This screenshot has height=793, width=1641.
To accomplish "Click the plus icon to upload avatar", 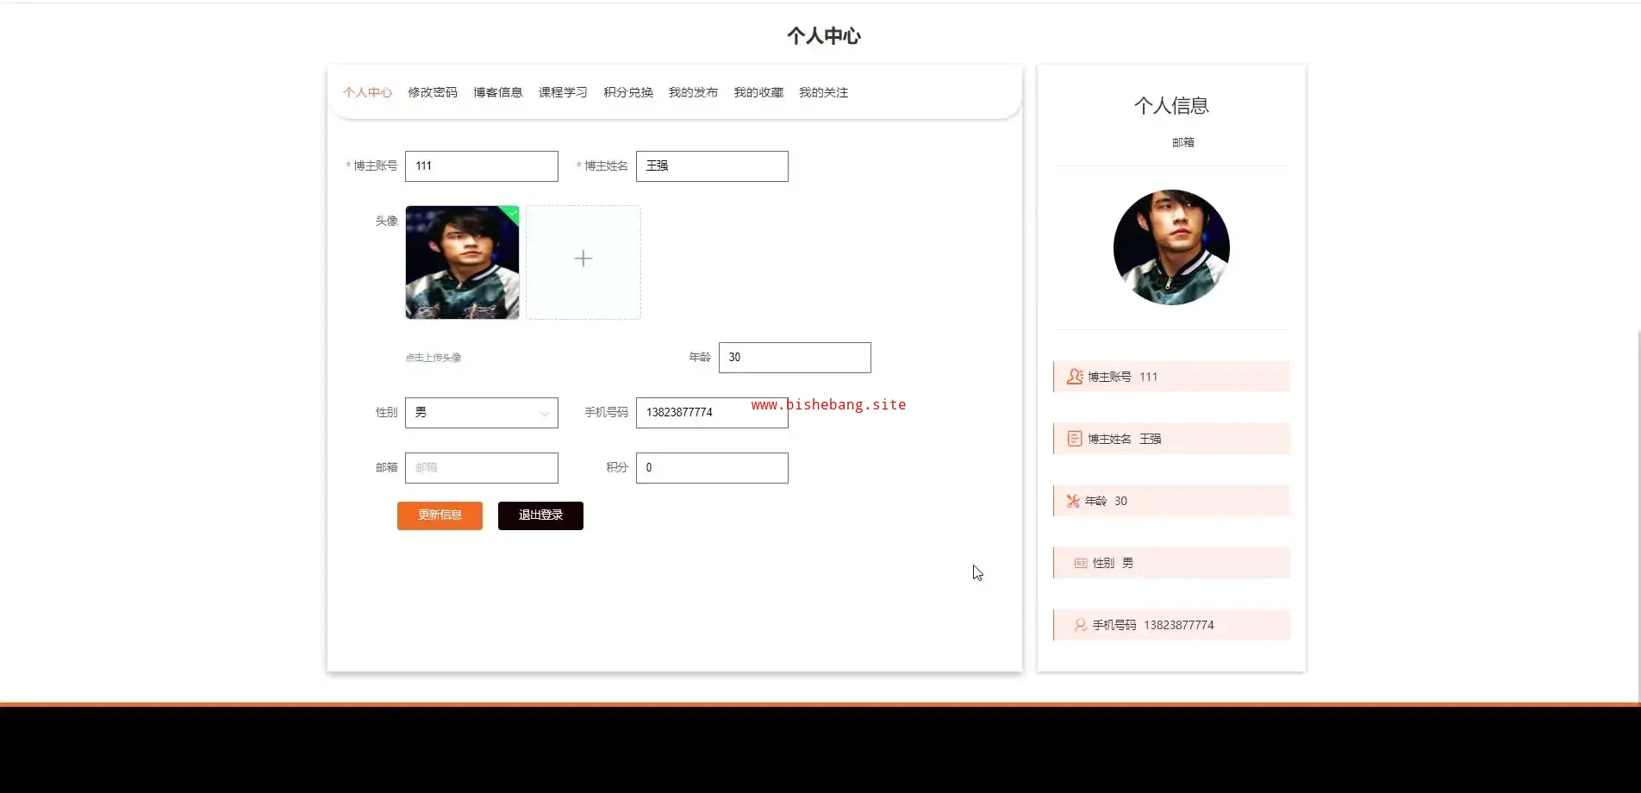I will coord(583,259).
